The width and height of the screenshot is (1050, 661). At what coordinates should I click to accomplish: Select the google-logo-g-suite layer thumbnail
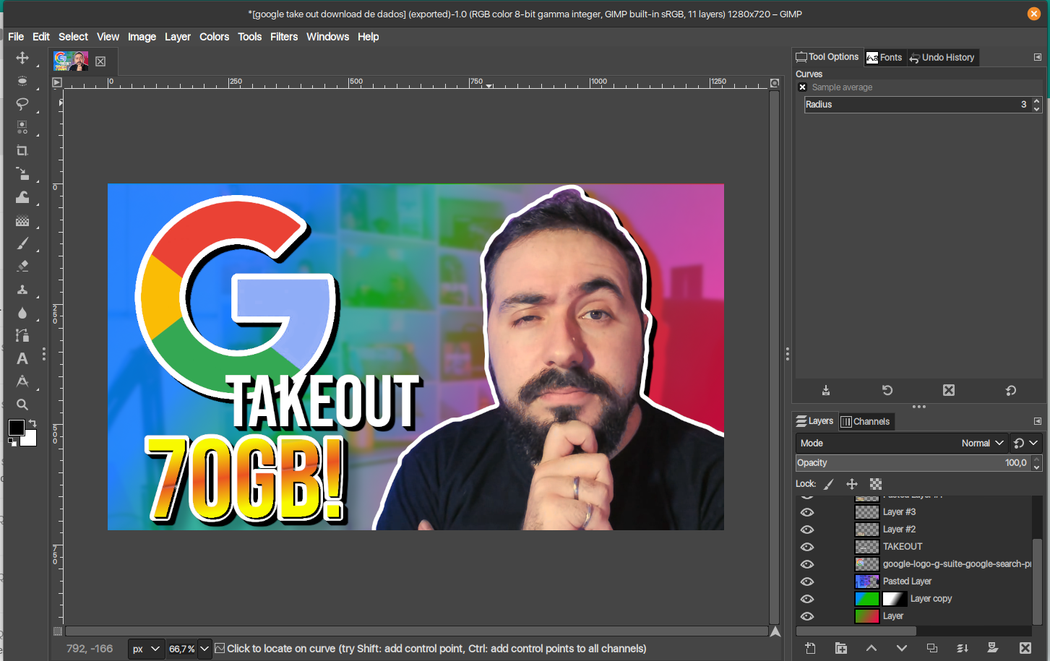point(866,563)
